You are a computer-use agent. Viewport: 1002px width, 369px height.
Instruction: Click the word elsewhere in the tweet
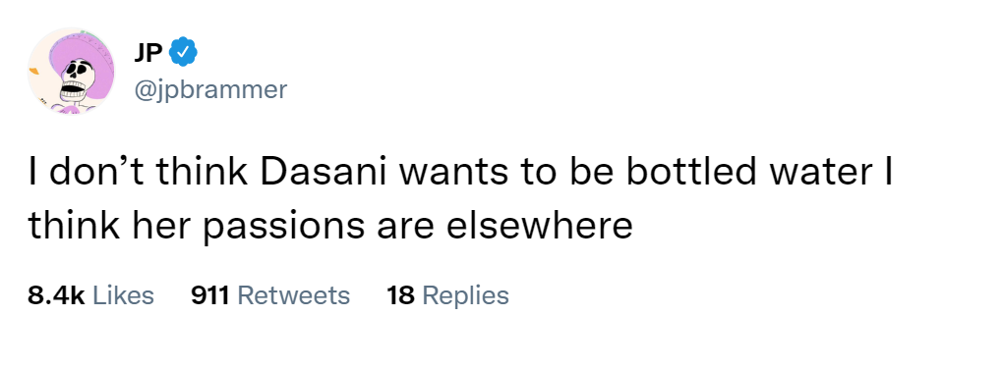(x=539, y=225)
